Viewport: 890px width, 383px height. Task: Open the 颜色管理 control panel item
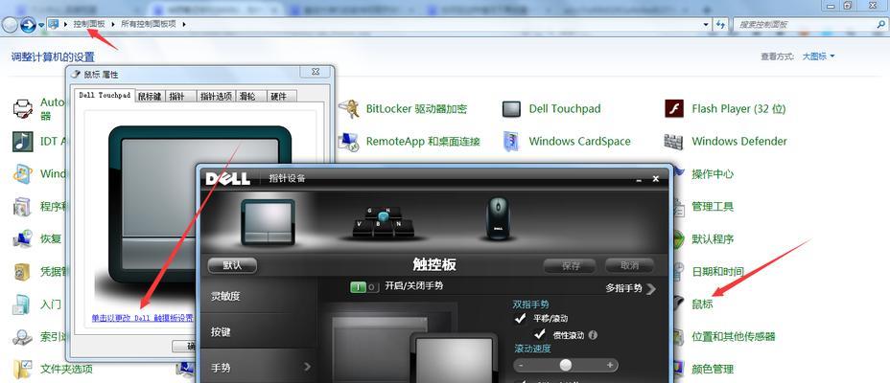pyautogui.click(x=713, y=370)
